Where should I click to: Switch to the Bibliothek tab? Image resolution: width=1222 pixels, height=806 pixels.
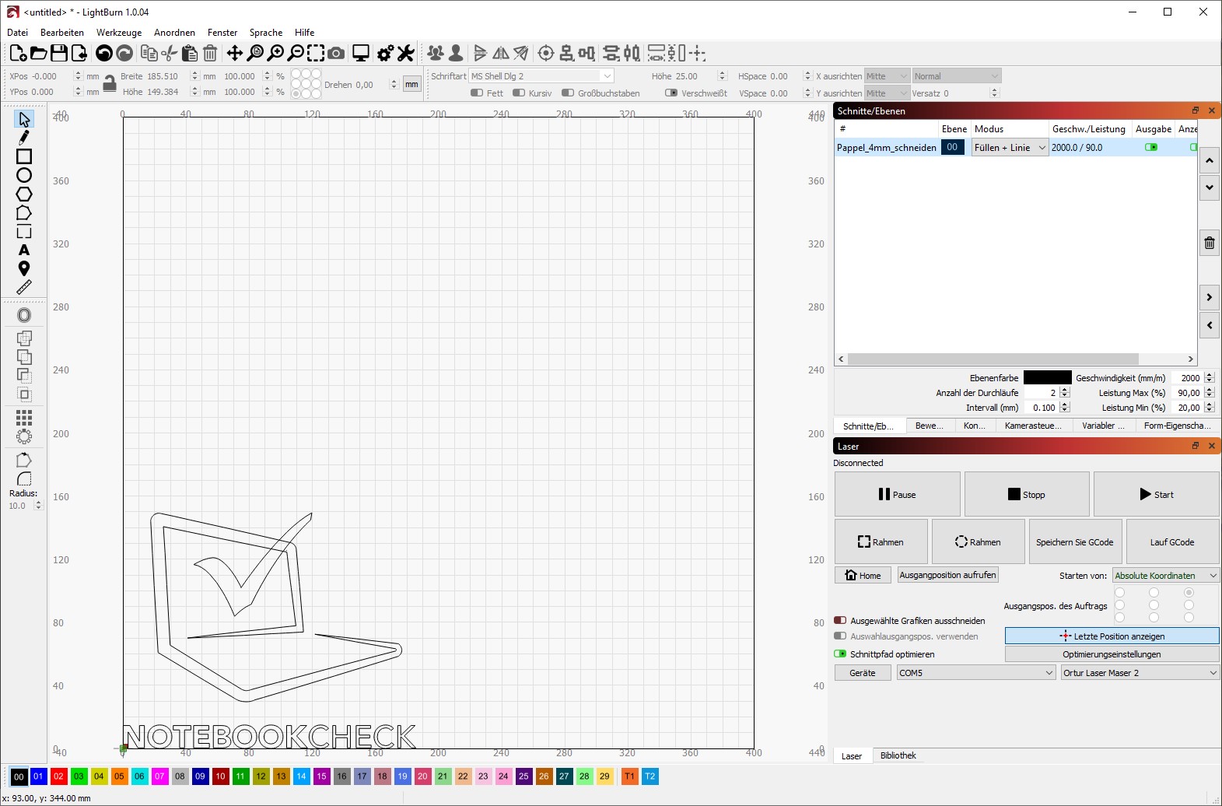(x=898, y=755)
